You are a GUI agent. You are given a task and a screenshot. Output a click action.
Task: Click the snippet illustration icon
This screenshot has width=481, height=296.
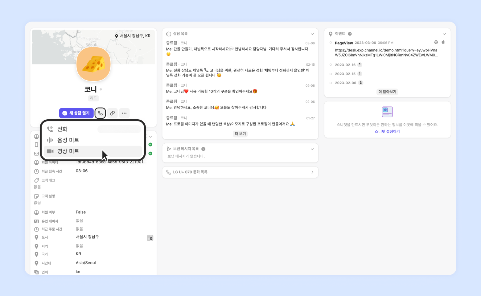387,112
